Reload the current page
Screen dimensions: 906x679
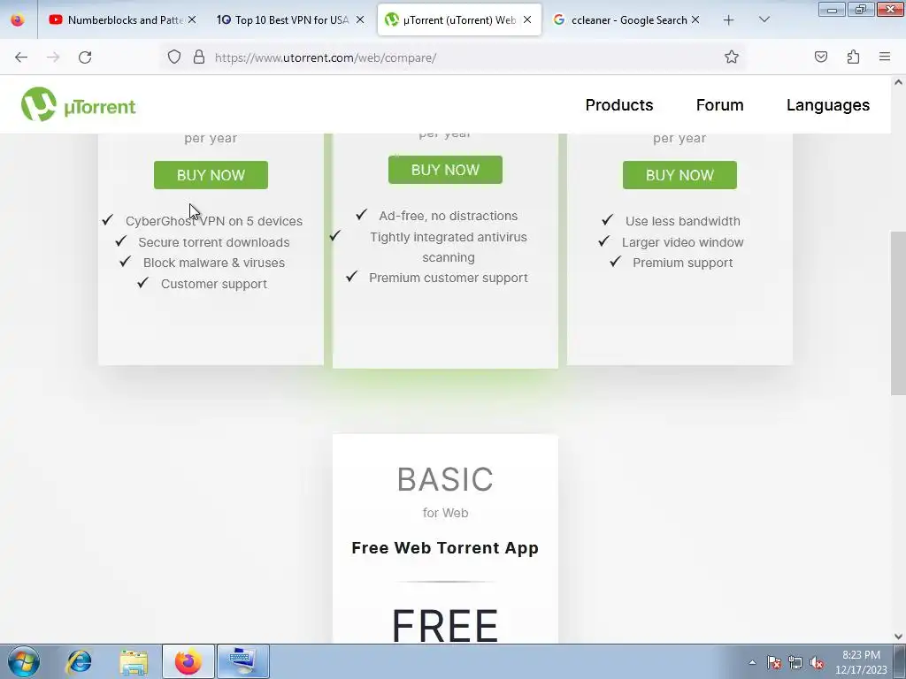point(85,57)
